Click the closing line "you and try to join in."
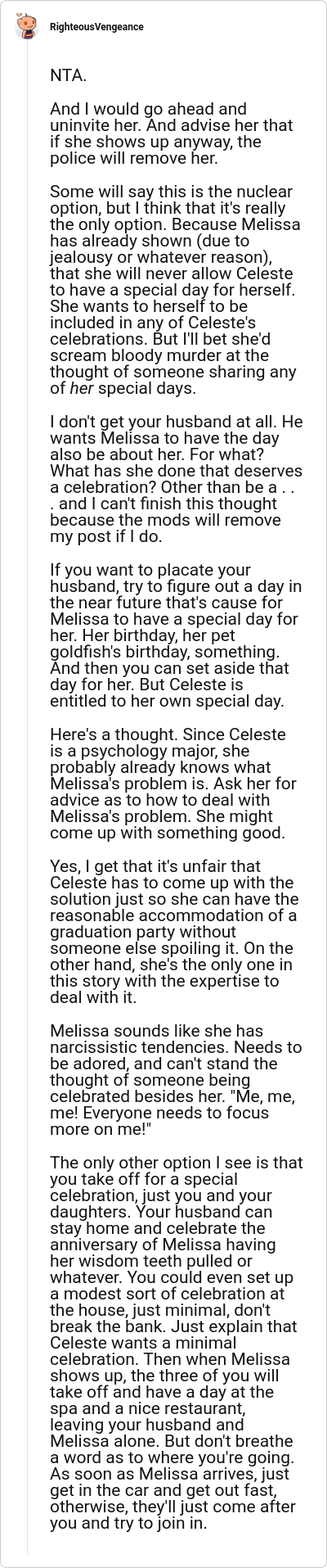This screenshot has width=327, height=1568. pyautogui.click(x=128, y=1524)
